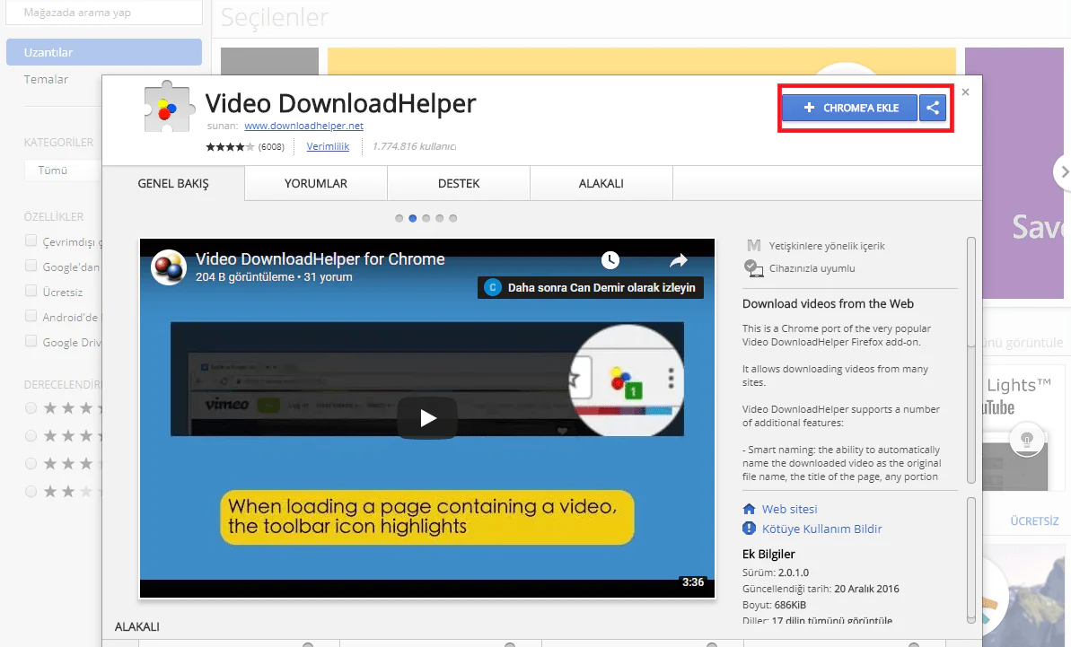
Task: Open the DESTEK tab
Action: pos(459,183)
